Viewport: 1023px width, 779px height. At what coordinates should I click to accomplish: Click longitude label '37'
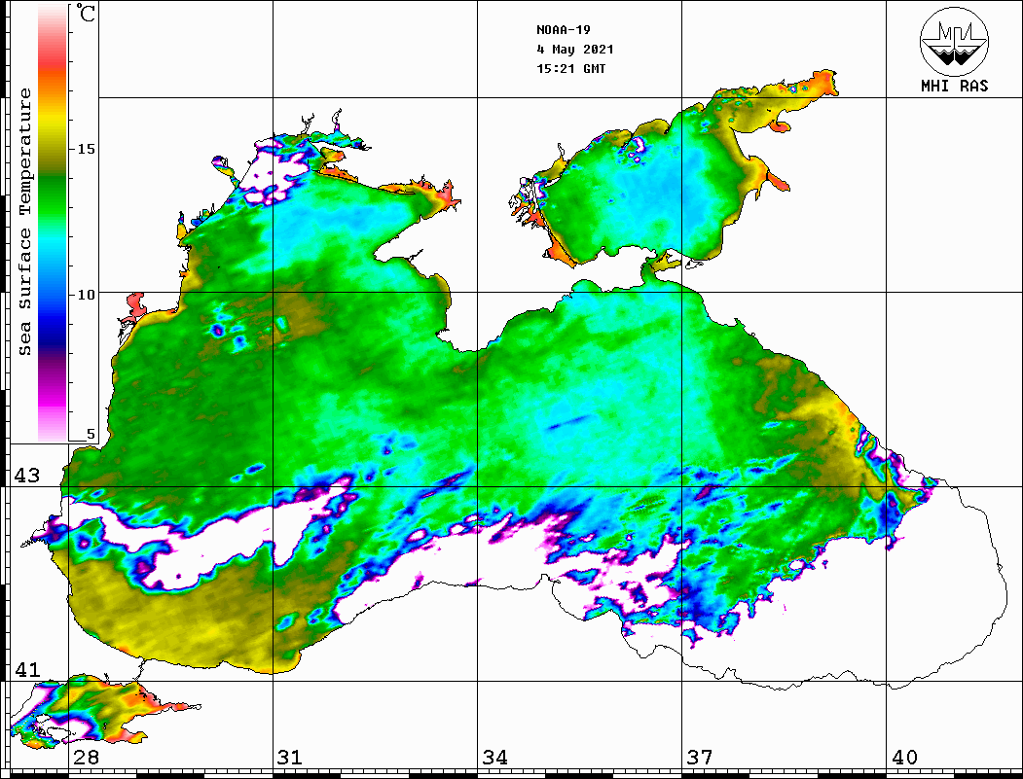tap(700, 758)
